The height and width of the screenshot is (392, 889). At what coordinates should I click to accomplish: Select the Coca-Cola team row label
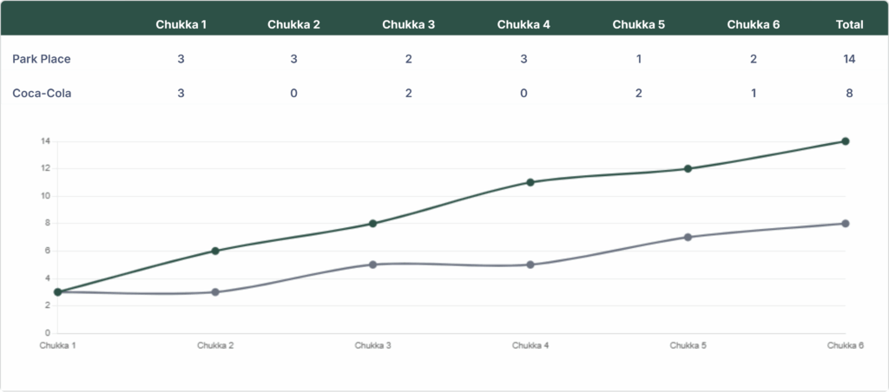(42, 93)
